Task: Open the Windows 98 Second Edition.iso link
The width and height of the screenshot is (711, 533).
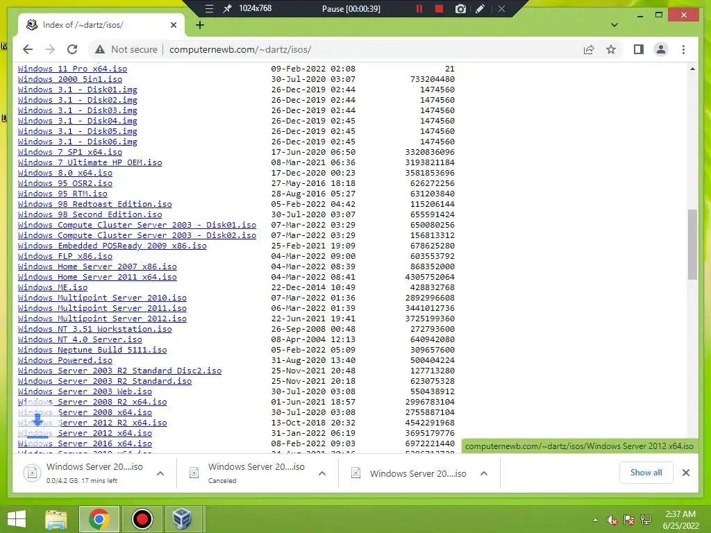Action: click(90, 215)
